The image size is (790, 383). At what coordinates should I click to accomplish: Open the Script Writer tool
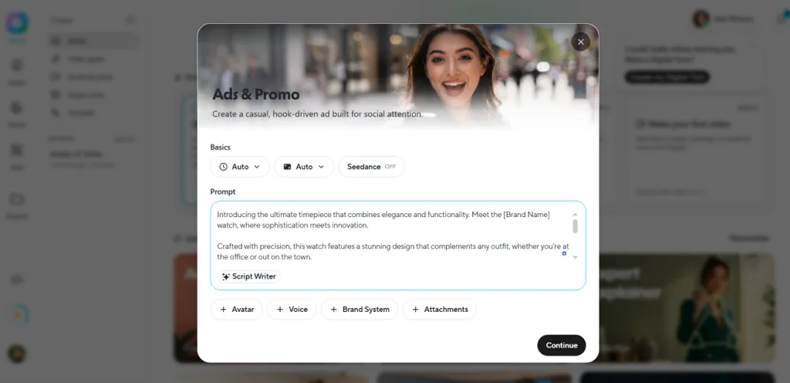(249, 276)
